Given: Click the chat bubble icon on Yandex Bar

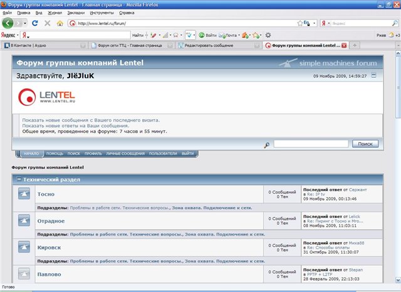Looking at the screenshot, I should click(175, 35).
